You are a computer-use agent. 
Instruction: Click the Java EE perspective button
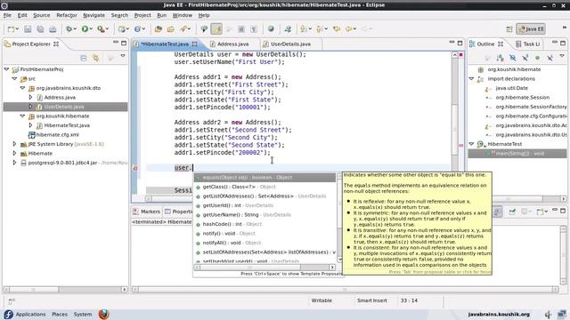pyautogui.click(x=531, y=29)
